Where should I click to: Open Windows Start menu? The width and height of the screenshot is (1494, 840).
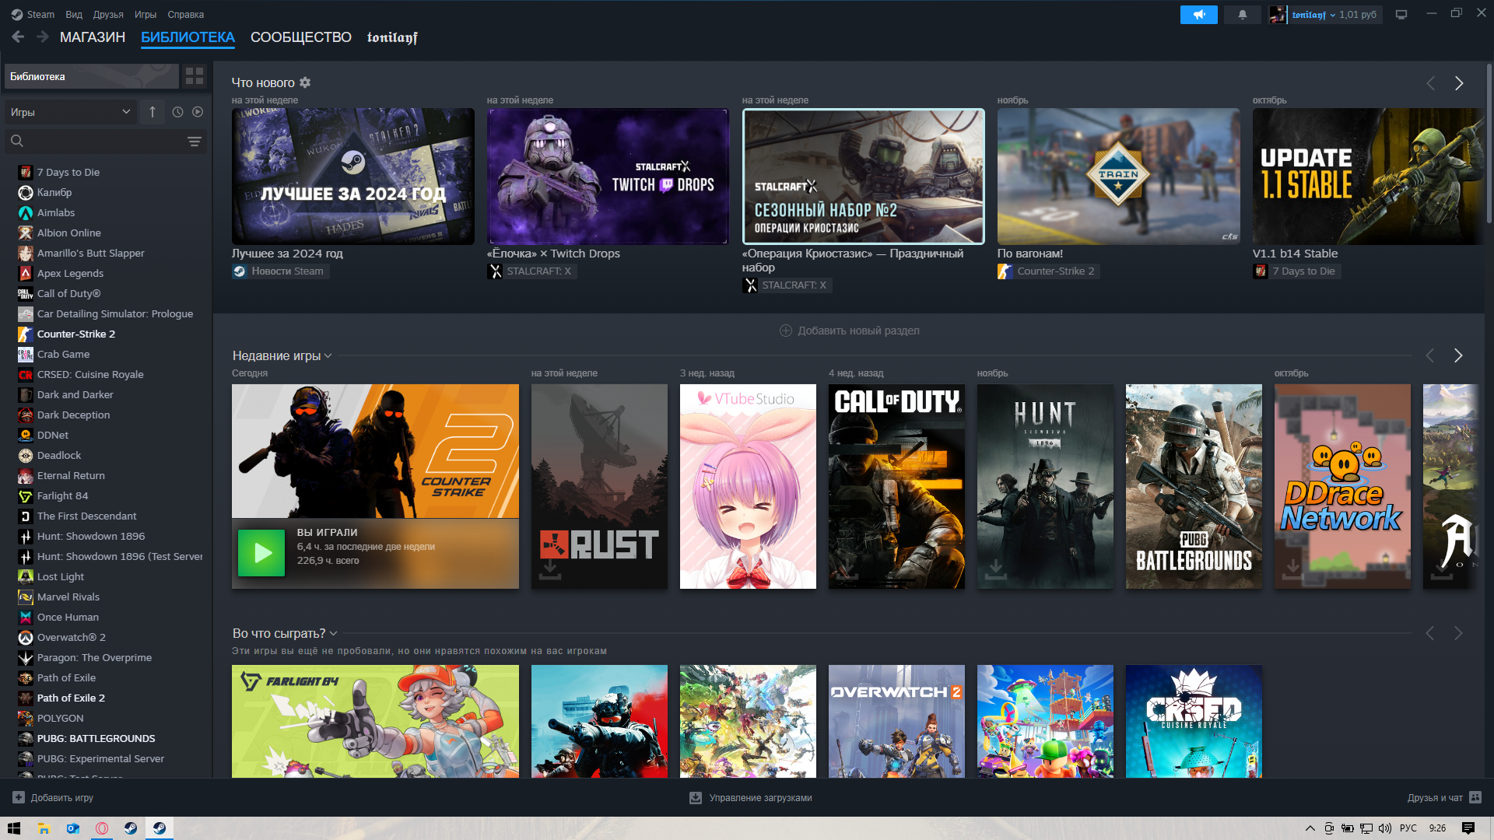coord(13,828)
